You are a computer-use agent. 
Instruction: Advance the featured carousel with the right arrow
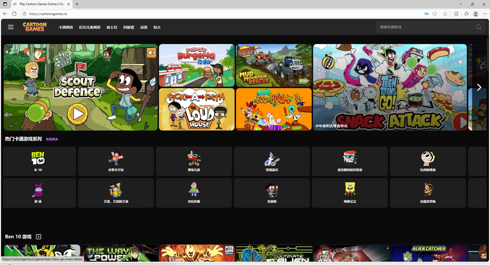click(479, 87)
